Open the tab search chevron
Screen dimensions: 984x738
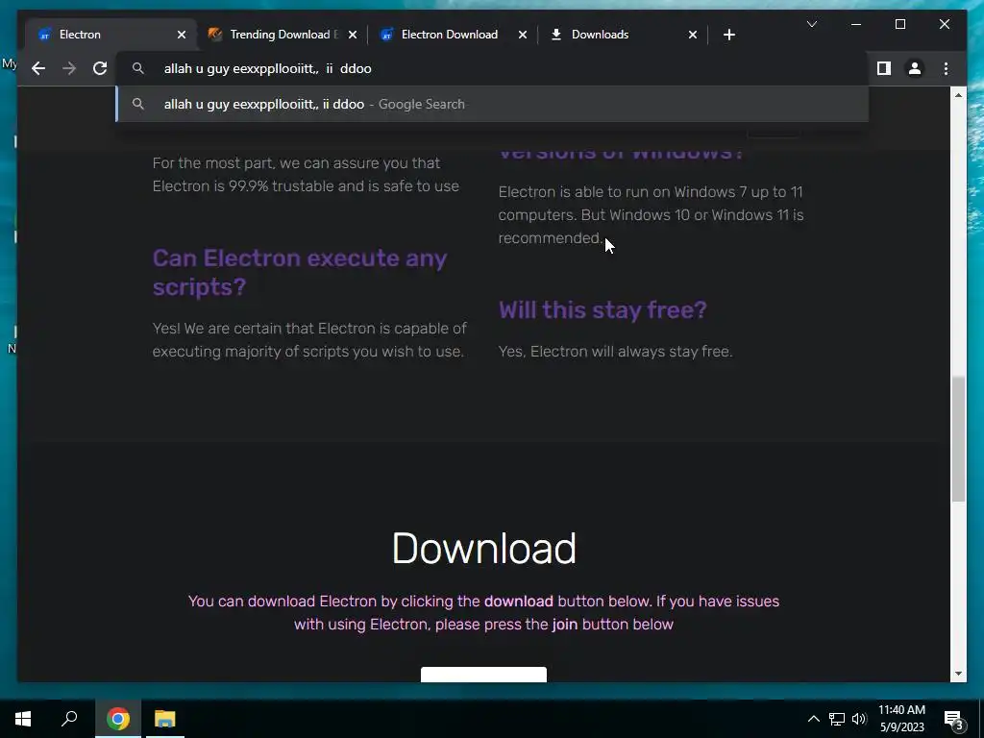[x=811, y=24]
